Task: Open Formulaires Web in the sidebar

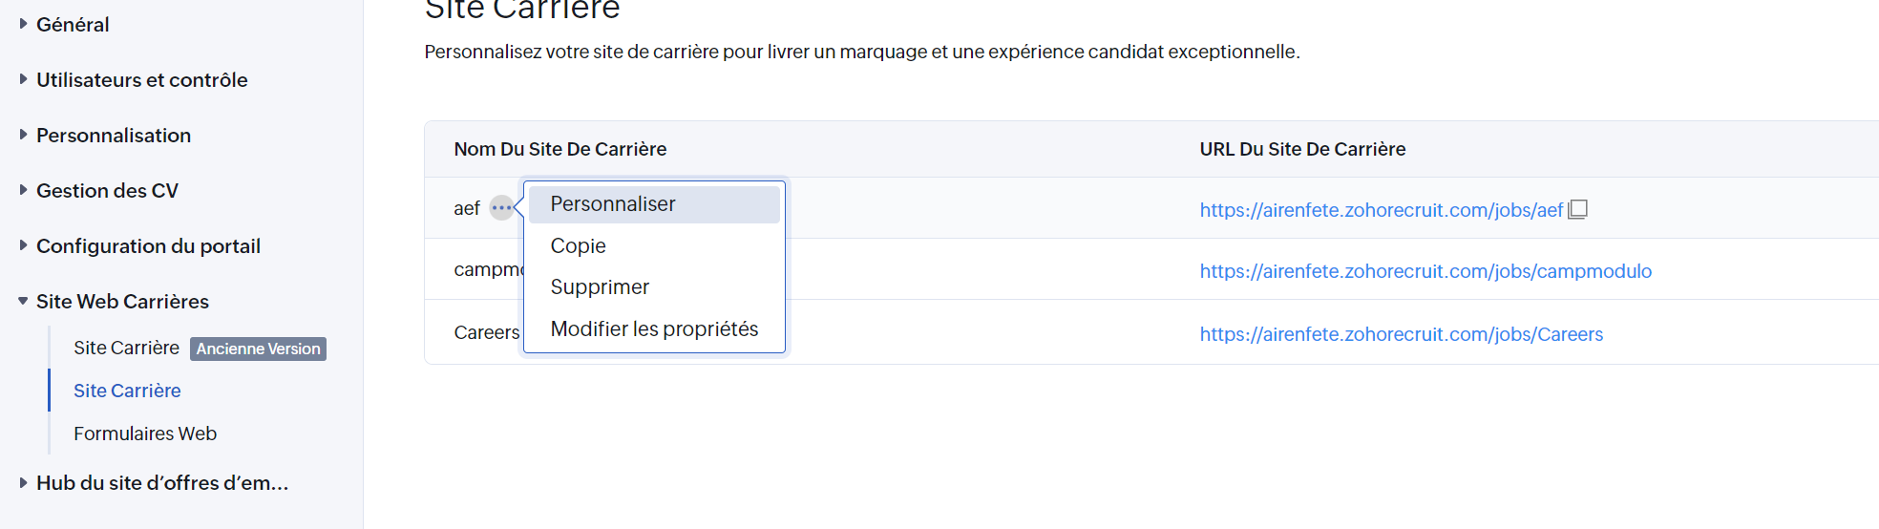Action: [x=145, y=434]
